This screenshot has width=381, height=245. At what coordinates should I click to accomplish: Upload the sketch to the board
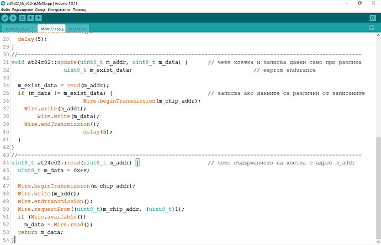pos(13,18)
